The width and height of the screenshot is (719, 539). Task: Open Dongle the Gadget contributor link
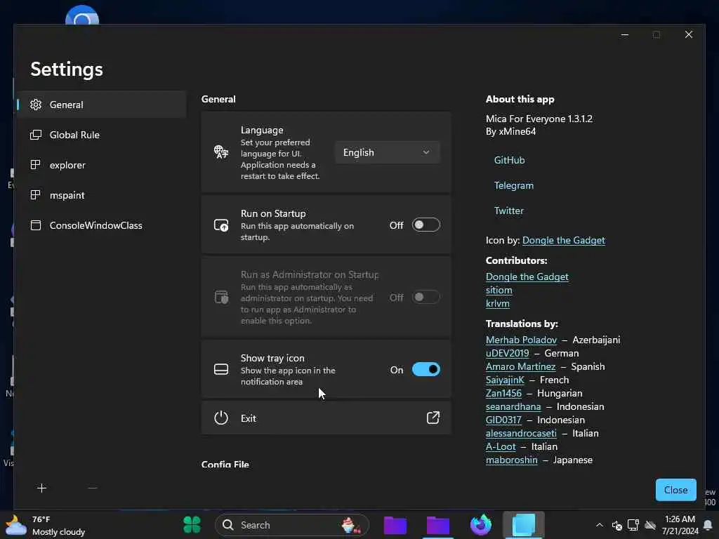pyautogui.click(x=527, y=277)
